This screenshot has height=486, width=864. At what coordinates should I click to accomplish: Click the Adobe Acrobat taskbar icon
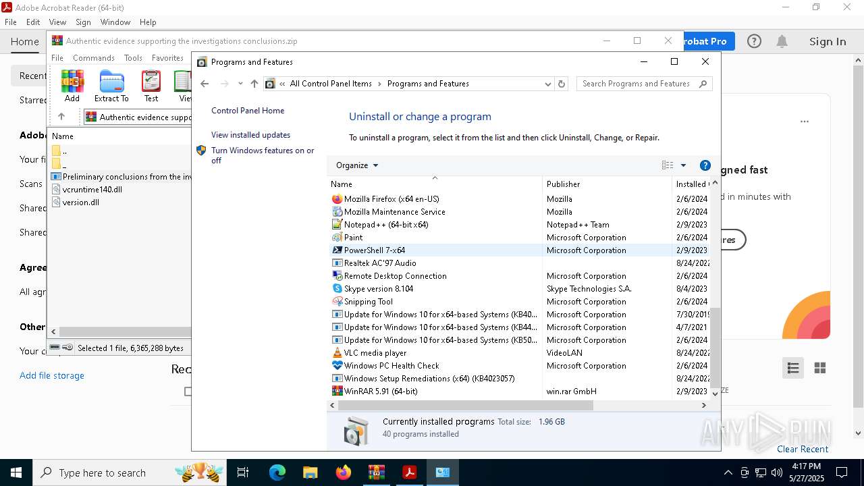409,473
